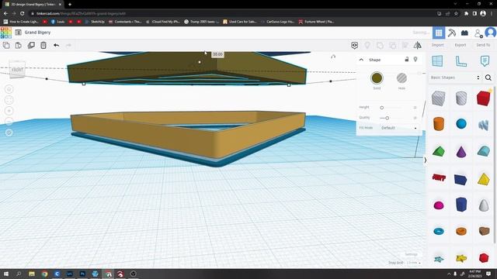Collapse the shapes panel arrow
497x279 pixels.
click(425, 160)
